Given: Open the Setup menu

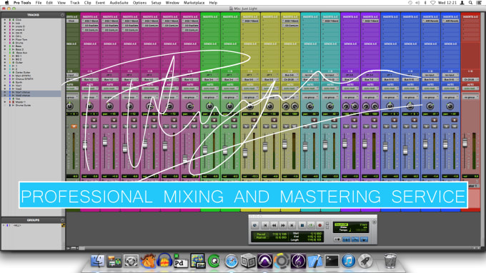Looking at the screenshot, I should 156,3.
